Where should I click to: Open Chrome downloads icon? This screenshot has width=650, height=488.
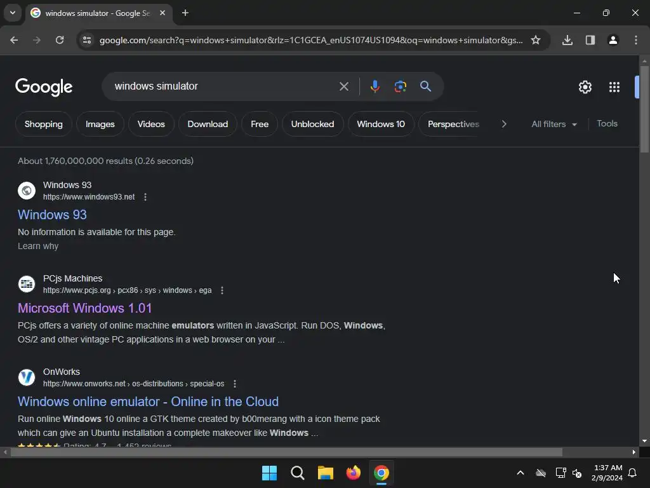(567, 40)
